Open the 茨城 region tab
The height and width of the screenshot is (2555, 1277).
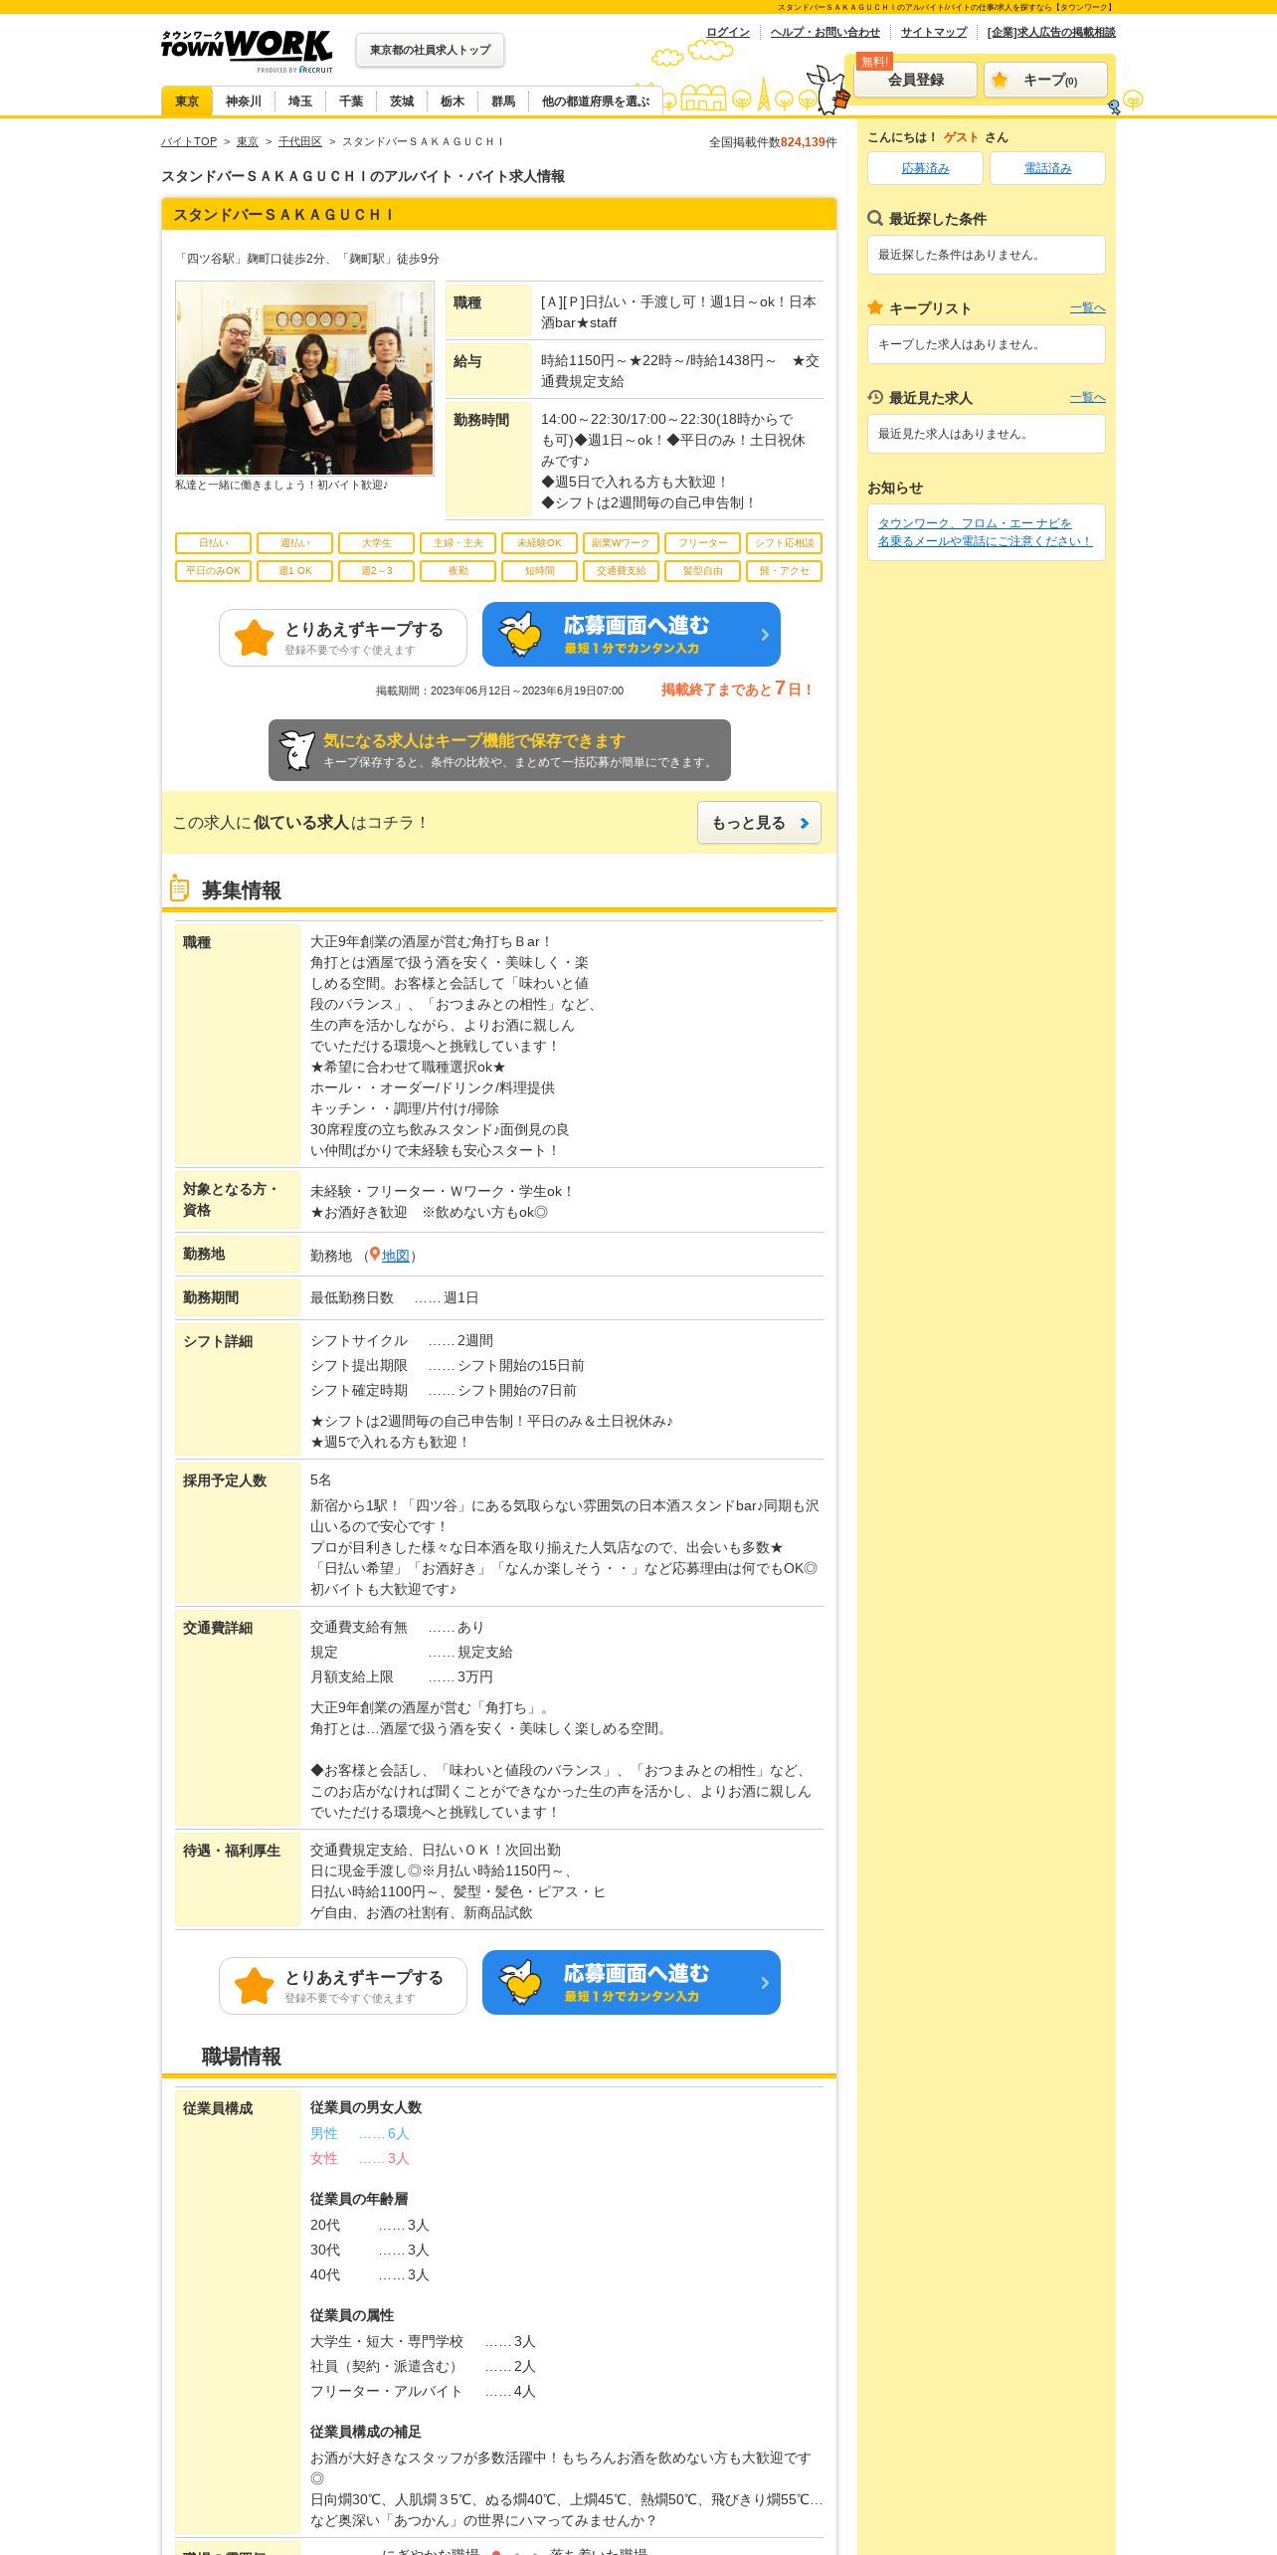tap(402, 101)
